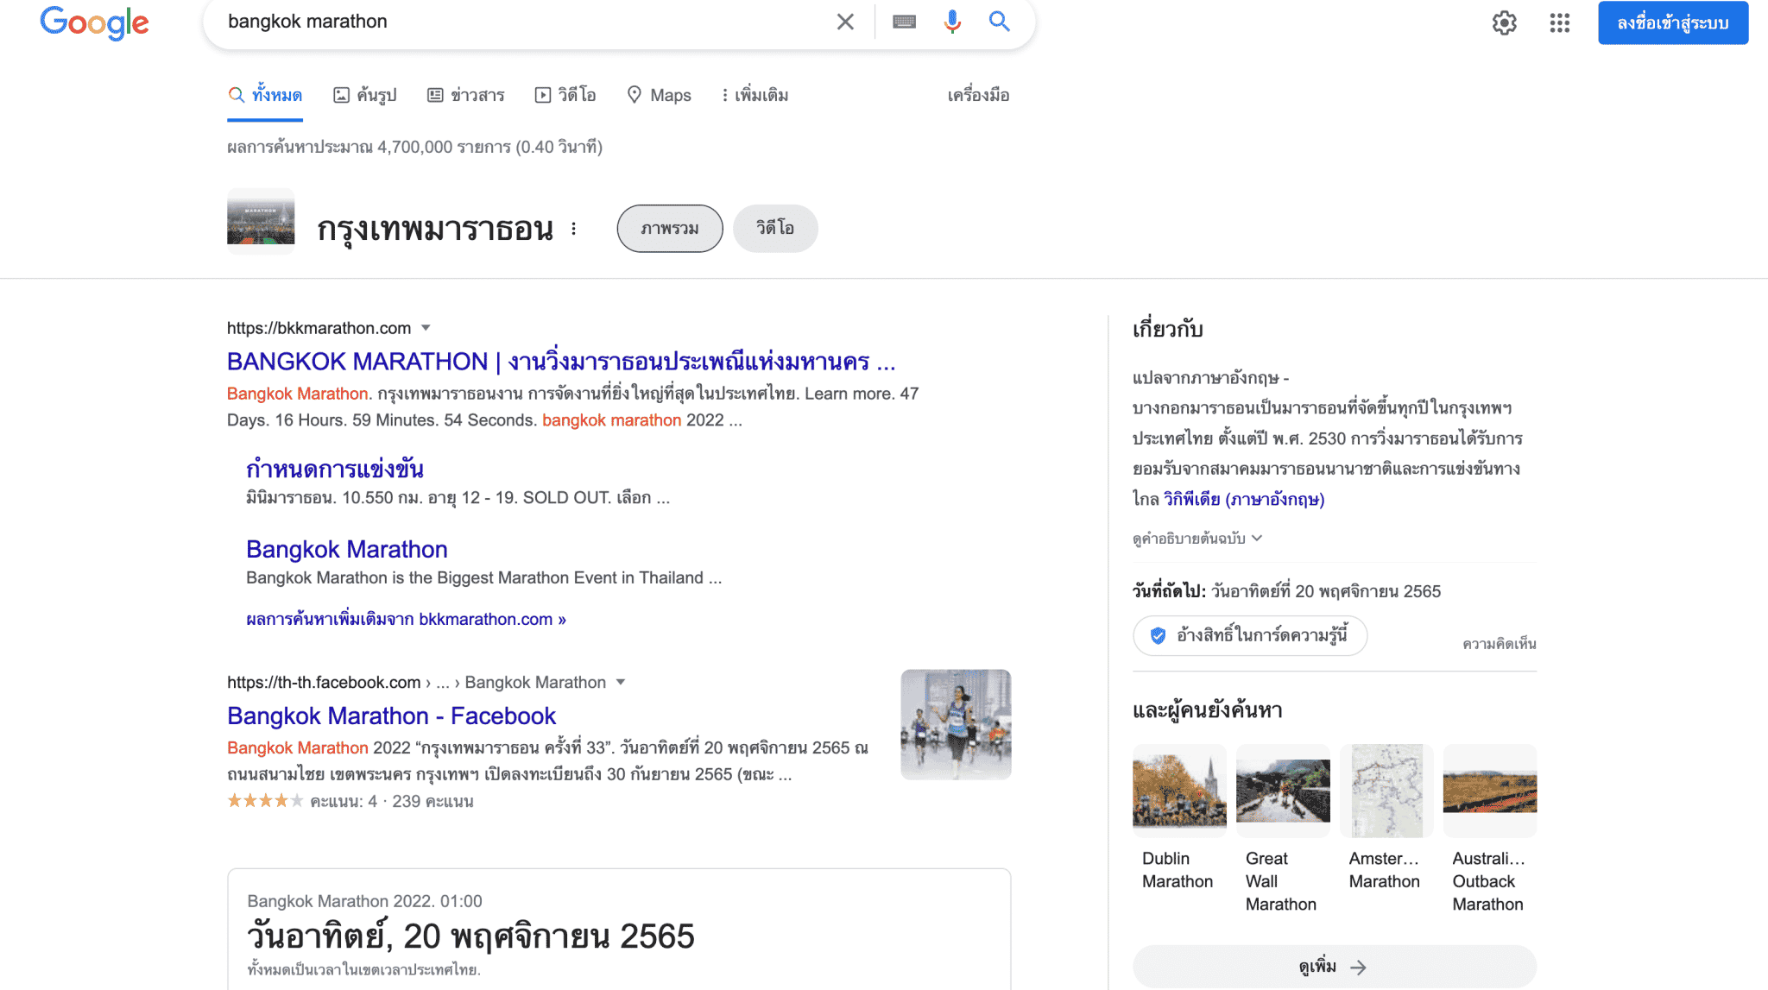Click the star rating in Facebook result
Viewport: 1768px width, 990px height.
point(265,801)
